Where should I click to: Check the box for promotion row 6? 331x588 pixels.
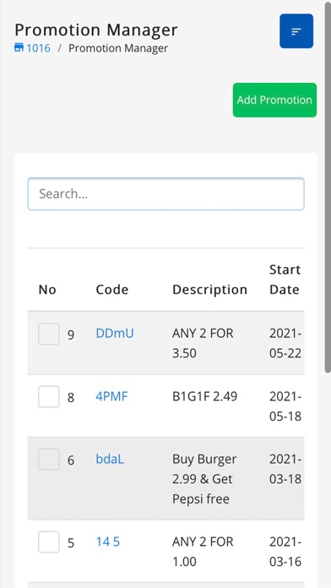tap(49, 460)
